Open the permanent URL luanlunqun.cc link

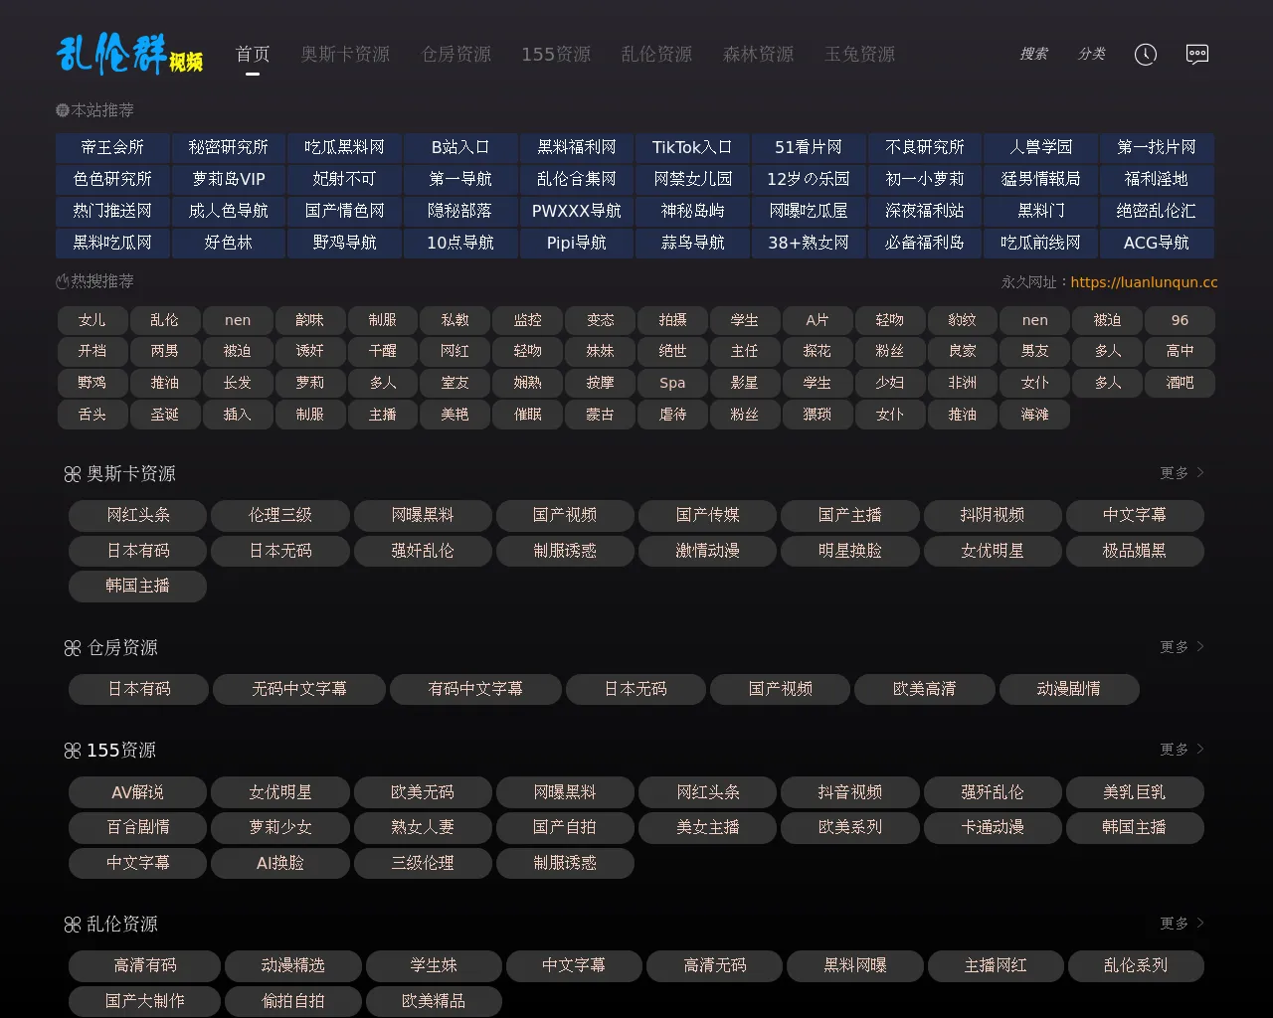coord(1144,282)
